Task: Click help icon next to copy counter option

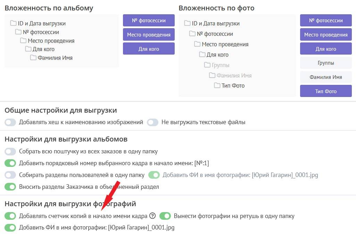Action: pyautogui.click(x=152, y=216)
